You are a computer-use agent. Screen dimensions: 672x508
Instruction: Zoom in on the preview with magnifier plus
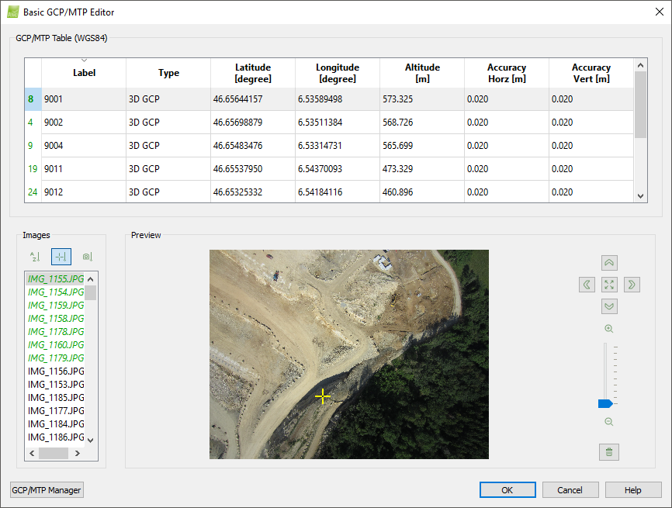pos(609,328)
